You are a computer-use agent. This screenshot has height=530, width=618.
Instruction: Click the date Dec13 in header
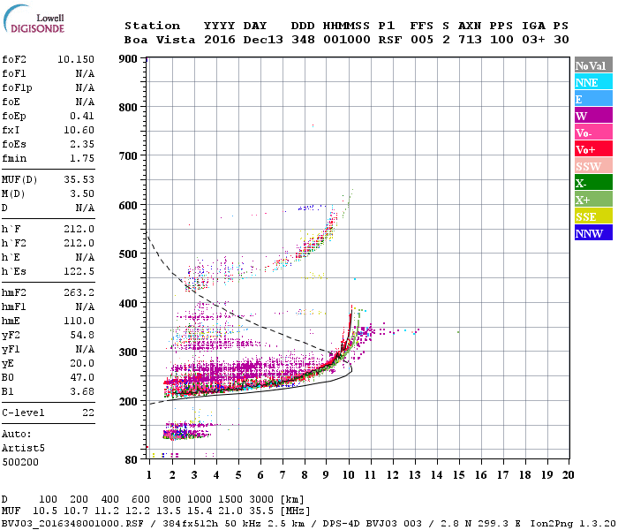pos(263,40)
